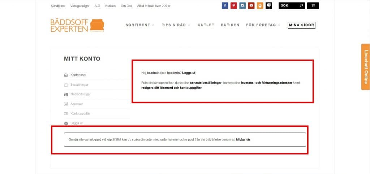Open Butiken in the main navigation
Viewport: 370px width, 174px height.
pos(230,25)
